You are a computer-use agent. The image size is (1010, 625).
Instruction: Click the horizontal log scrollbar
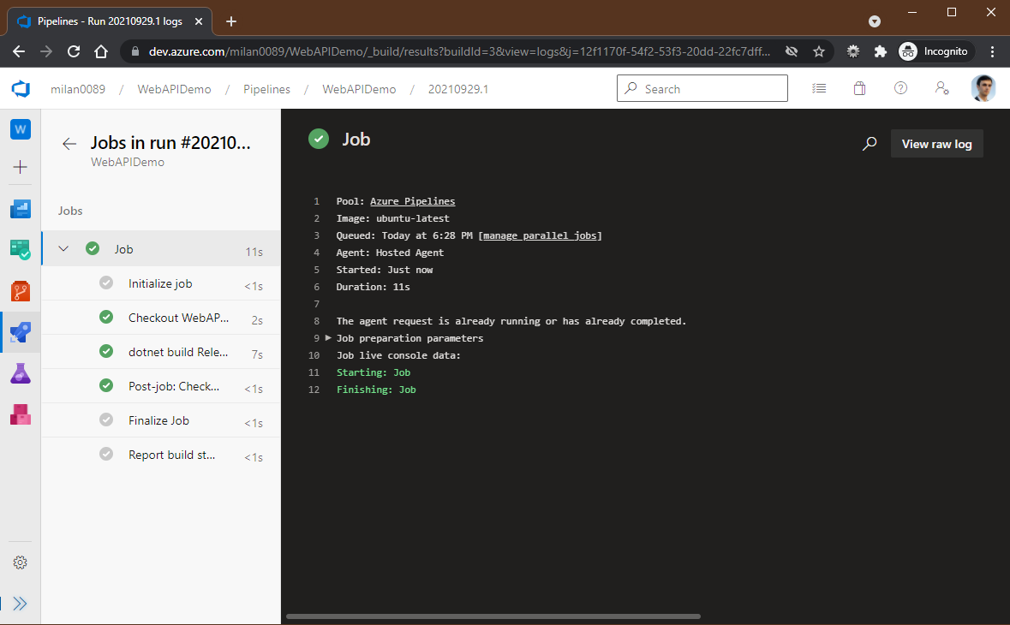click(493, 616)
